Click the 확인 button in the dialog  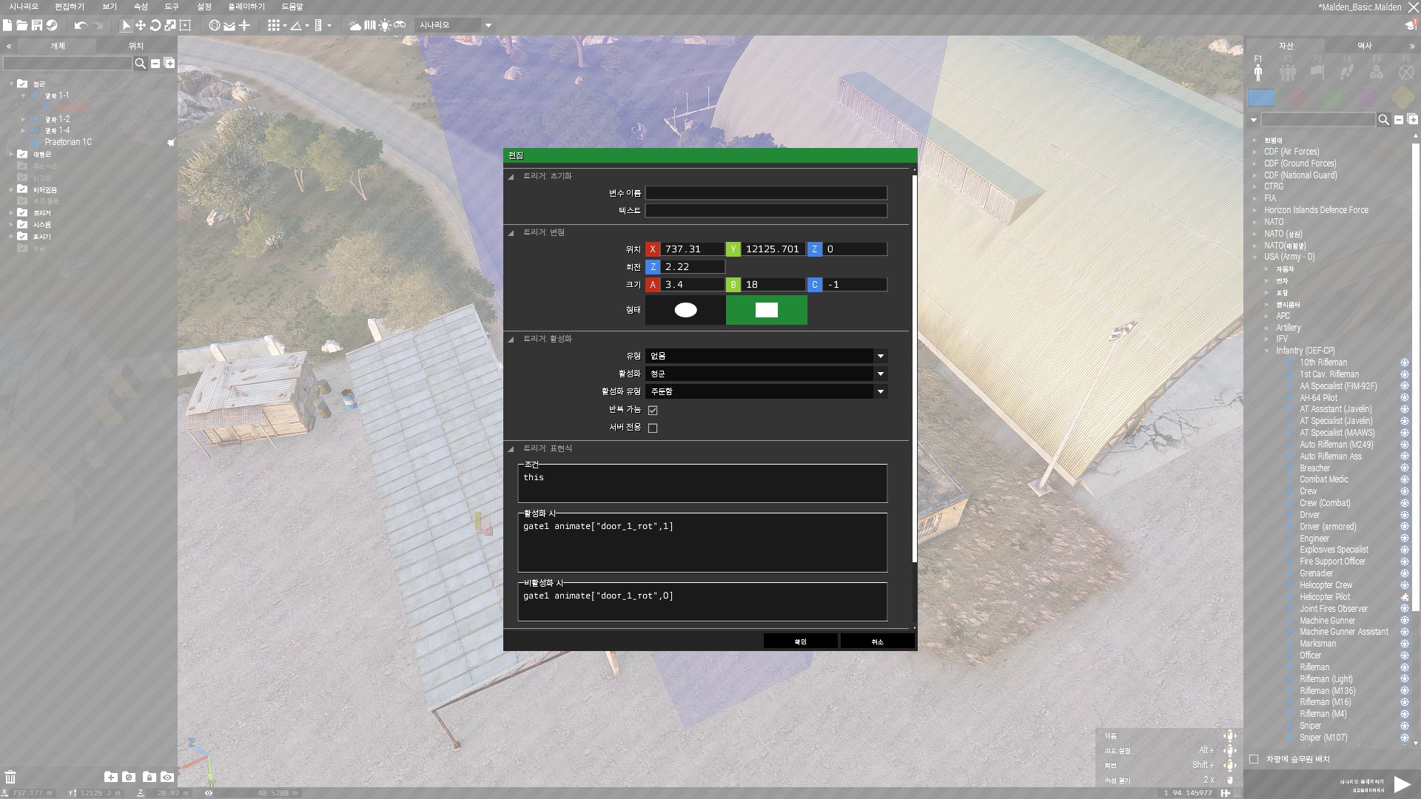[x=800, y=641]
